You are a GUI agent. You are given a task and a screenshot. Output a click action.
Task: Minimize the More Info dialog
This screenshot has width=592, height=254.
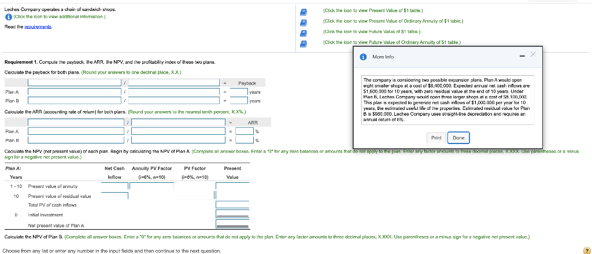coord(522,57)
